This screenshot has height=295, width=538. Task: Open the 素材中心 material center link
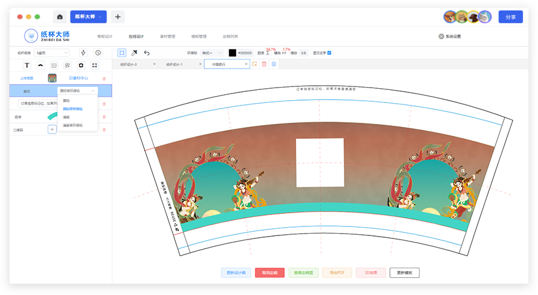coord(79,79)
